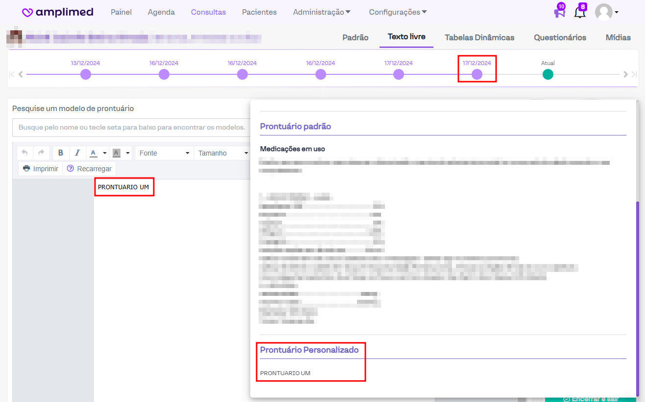
Task: Open the text color picker
Action: tap(97, 153)
